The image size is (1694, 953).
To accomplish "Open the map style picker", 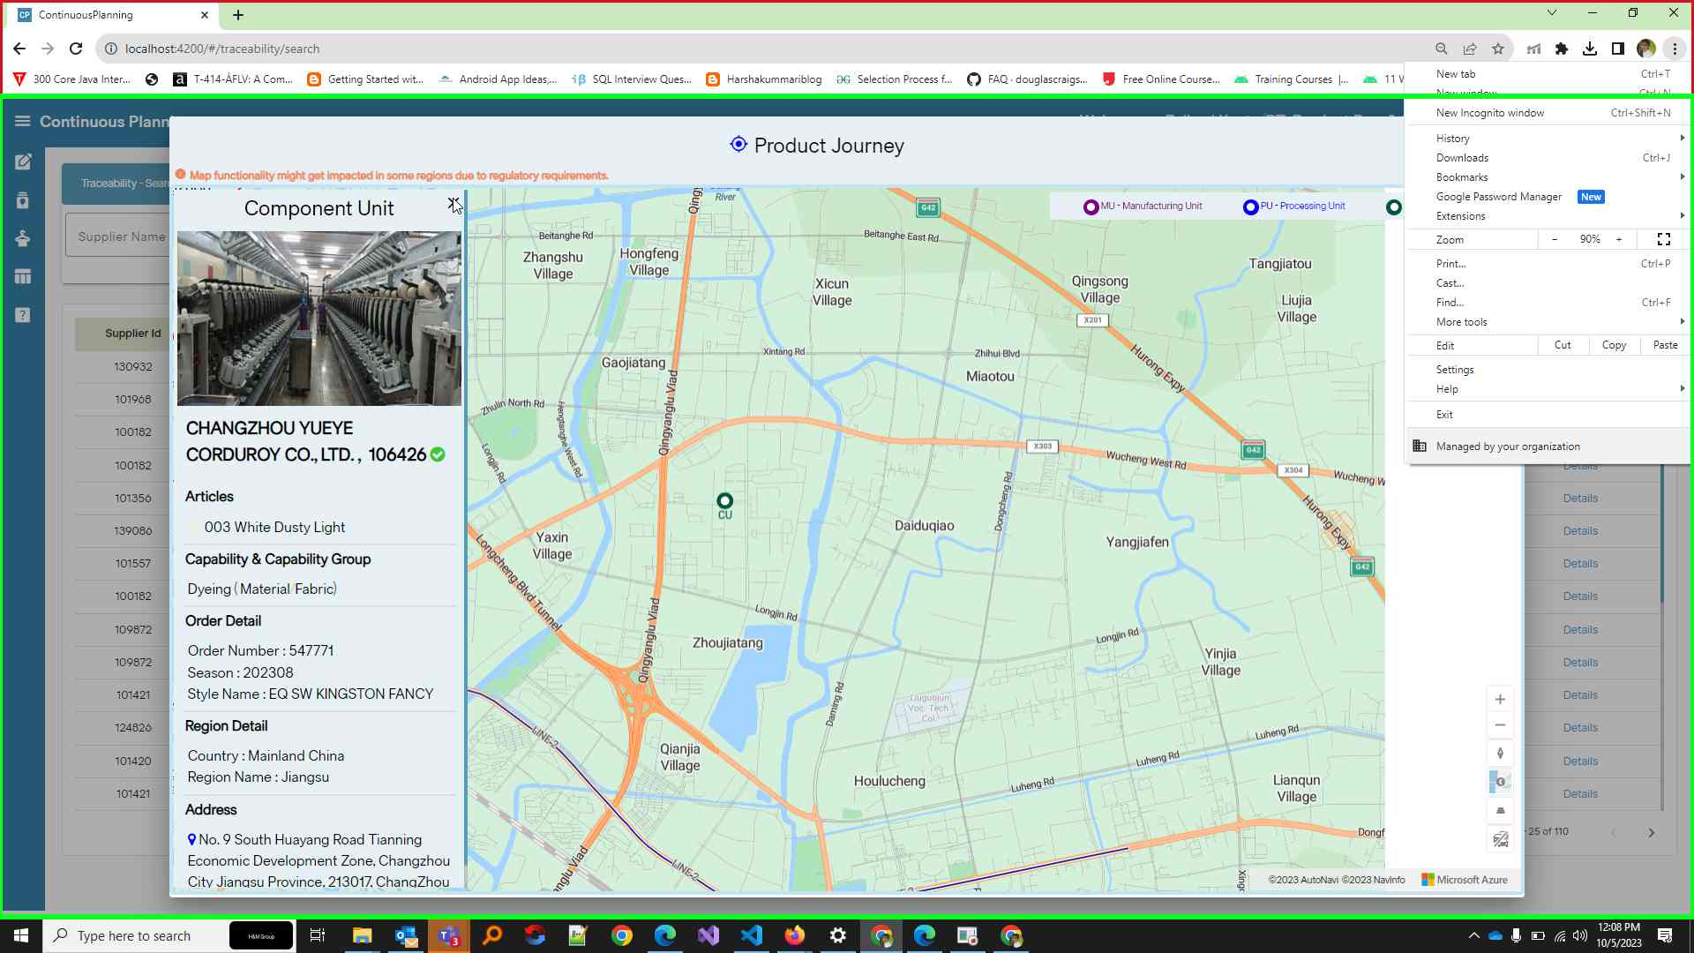I will coord(1500,782).
